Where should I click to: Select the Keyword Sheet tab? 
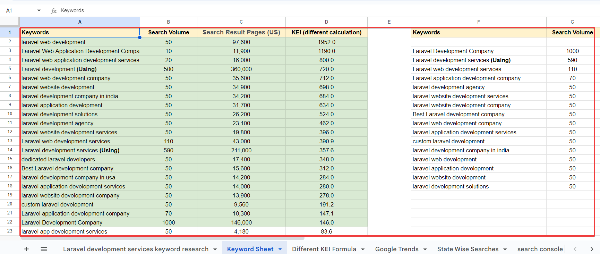250,249
